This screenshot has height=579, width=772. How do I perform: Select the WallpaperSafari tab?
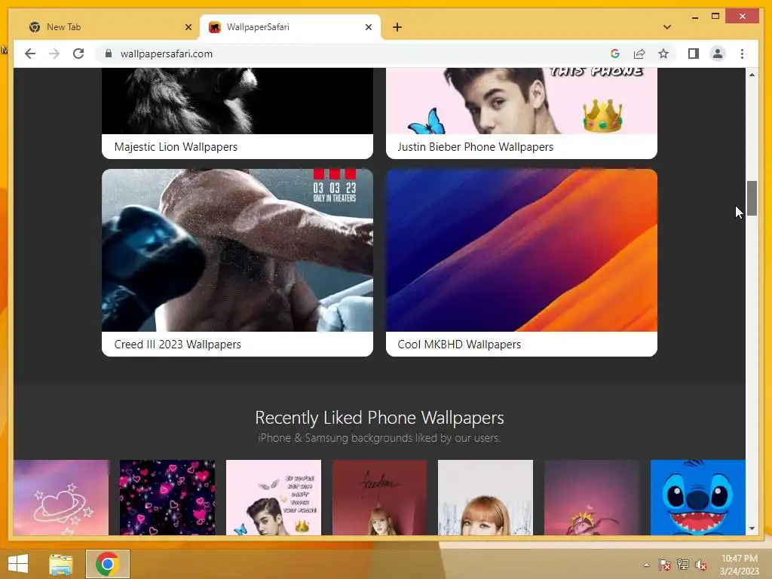point(290,27)
